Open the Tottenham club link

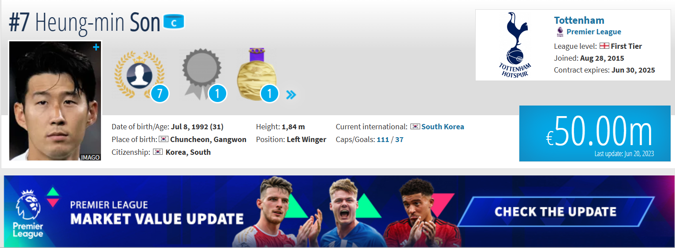click(x=579, y=20)
